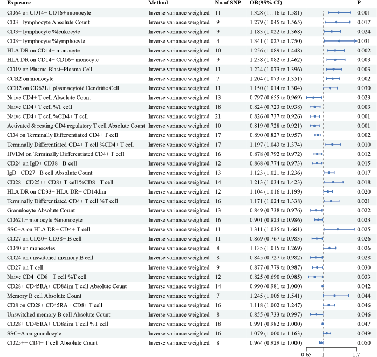The height and width of the screenshot is (357, 377).
Task: Click OR value '0.991 (0.982 to 1.000)'
Action: click(276, 324)
